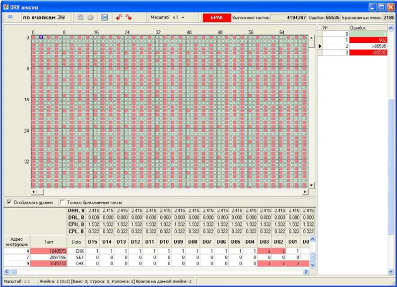397x287 pixels.
Task: Click the takt cell 1040579
Action: 49,251
